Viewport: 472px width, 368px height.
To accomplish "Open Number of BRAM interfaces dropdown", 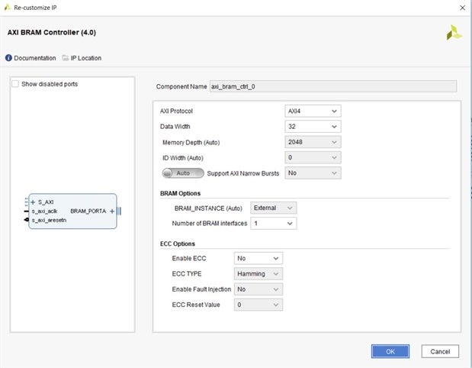I will tap(275, 223).
